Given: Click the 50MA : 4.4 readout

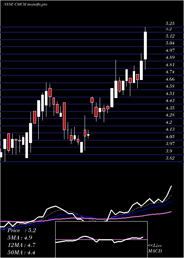Looking at the screenshot, I should click(21, 252).
